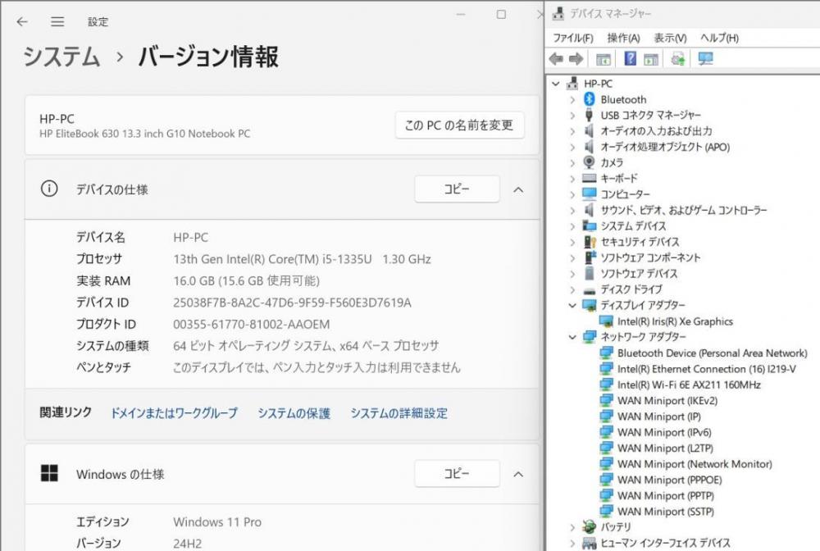The width and height of the screenshot is (820, 551).
Task: Select the コンピューター category icon
Action: (x=590, y=194)
